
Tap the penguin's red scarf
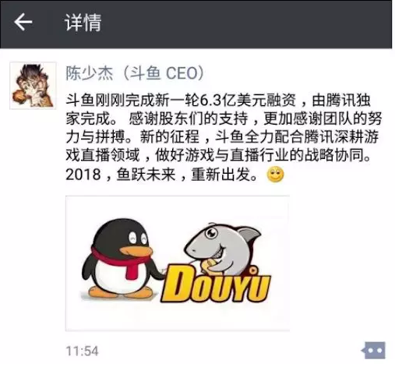(x=122, y=263)
